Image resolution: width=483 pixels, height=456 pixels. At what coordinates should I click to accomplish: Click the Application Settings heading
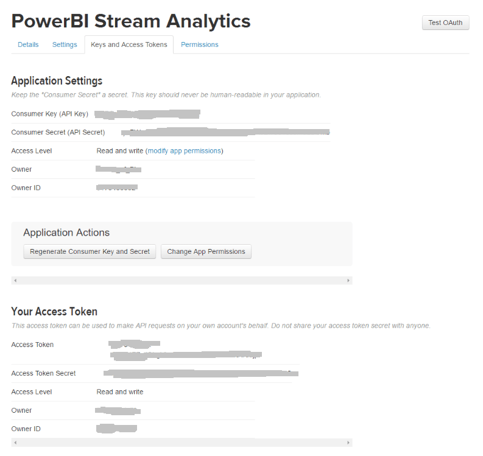tap(57, 81)
